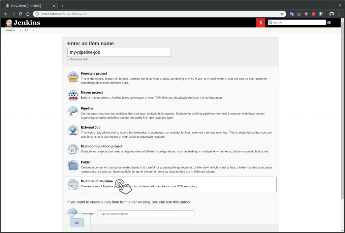Select the External Job globe icon
Screen dimensions: 345x233
pyautogui.click(x=73, y=131)
